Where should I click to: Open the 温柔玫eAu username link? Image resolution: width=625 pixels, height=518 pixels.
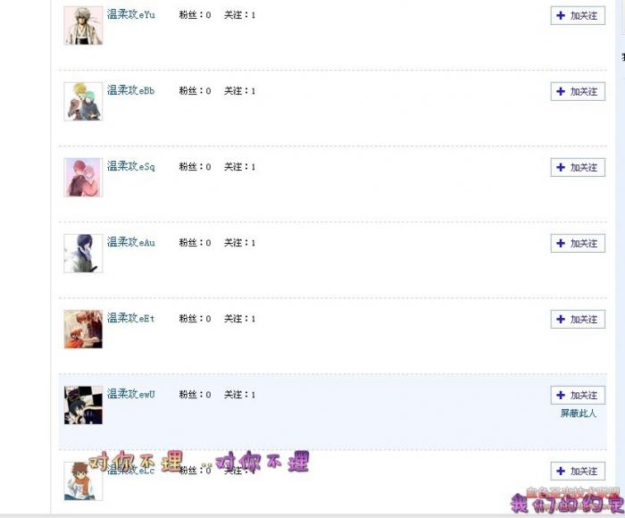[x=130, y=242]
